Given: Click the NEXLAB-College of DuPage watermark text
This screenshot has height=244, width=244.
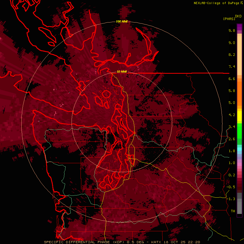Looking at the screenshot, I should click(217, 3).
